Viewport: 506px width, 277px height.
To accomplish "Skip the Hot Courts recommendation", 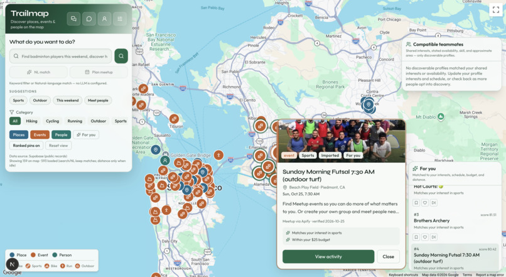I will (434, 203).
